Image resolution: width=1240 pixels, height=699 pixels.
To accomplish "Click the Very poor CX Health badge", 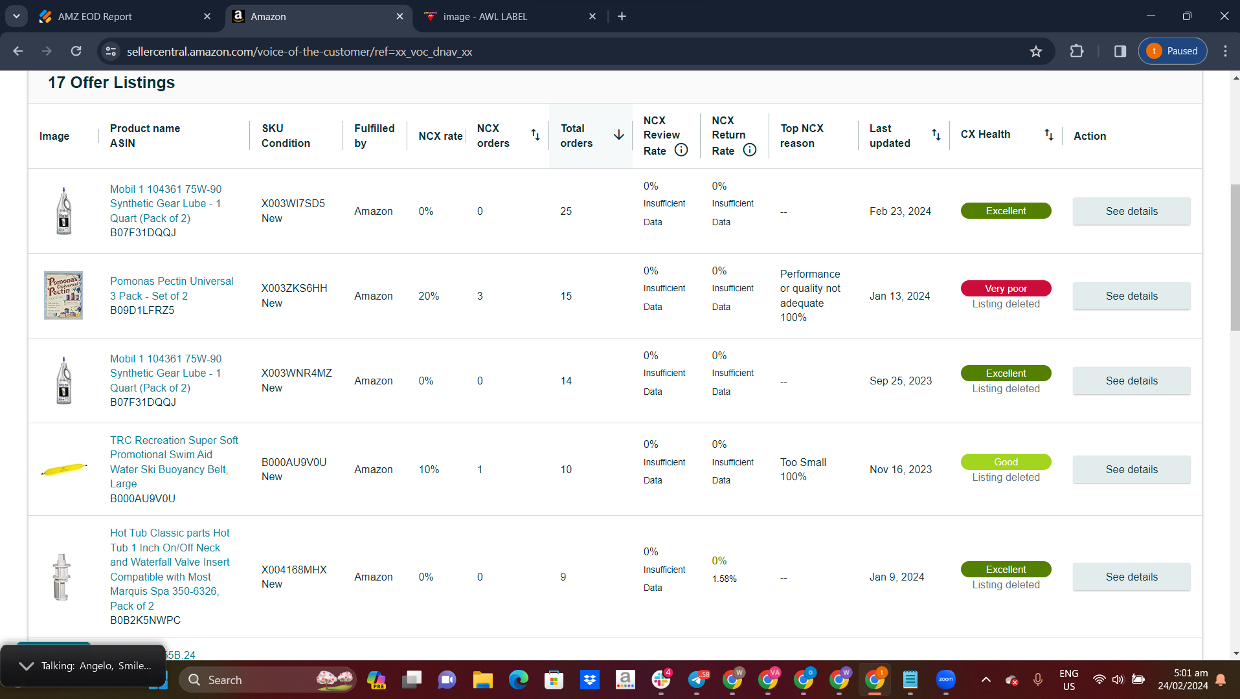I will [x=1006, y=289].
